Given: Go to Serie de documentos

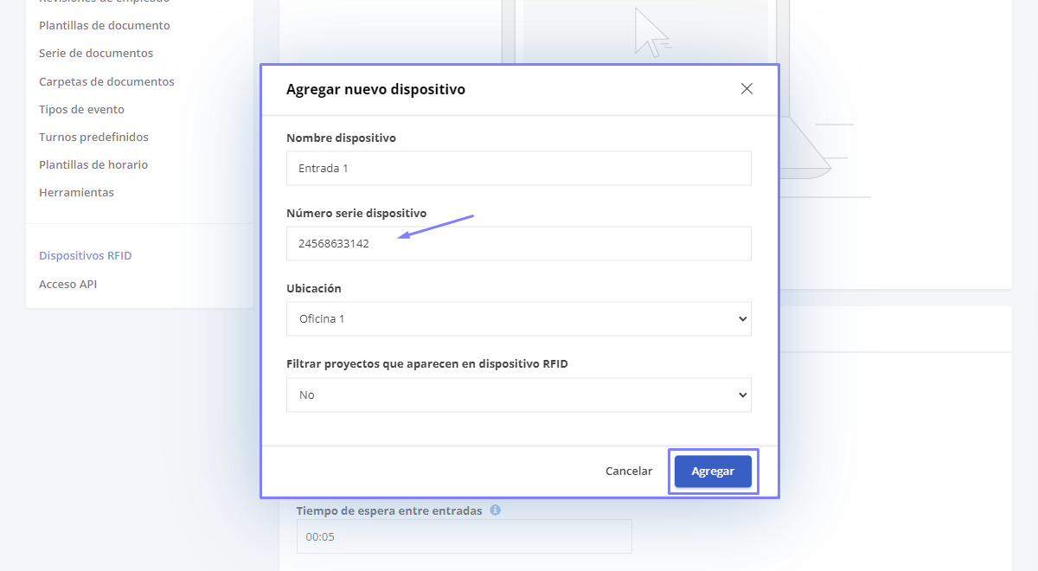Looking at the screenshot, I should [x=96, y=53].
